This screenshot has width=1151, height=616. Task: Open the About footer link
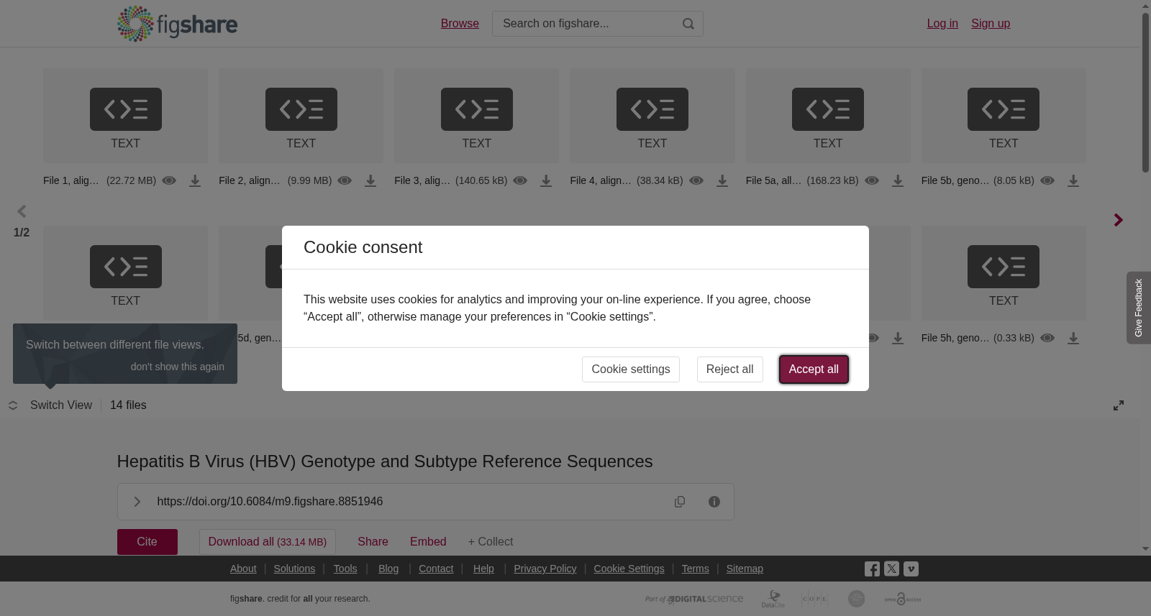243,569
